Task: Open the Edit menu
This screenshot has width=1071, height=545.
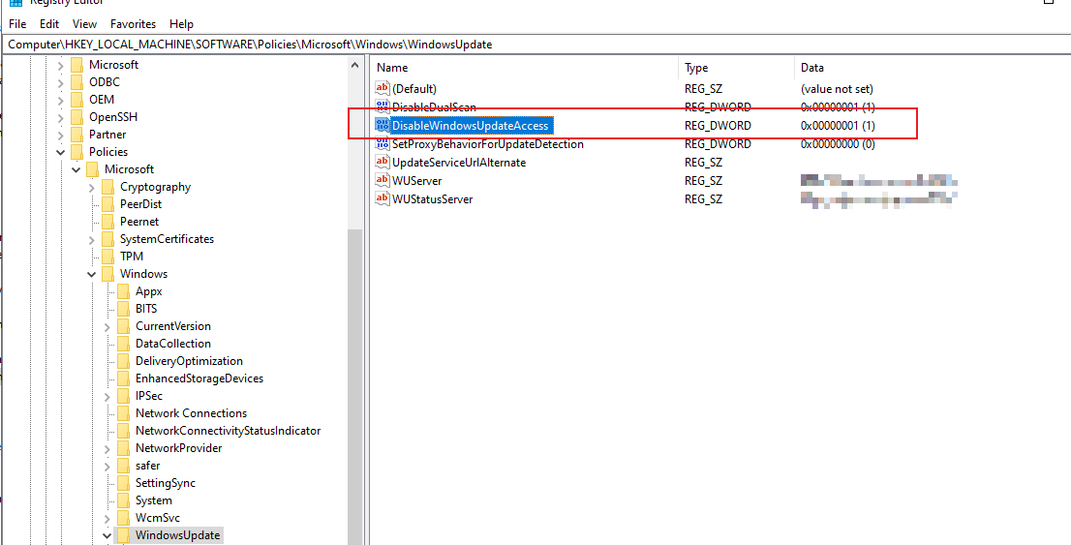Action: tap(49, 24)
